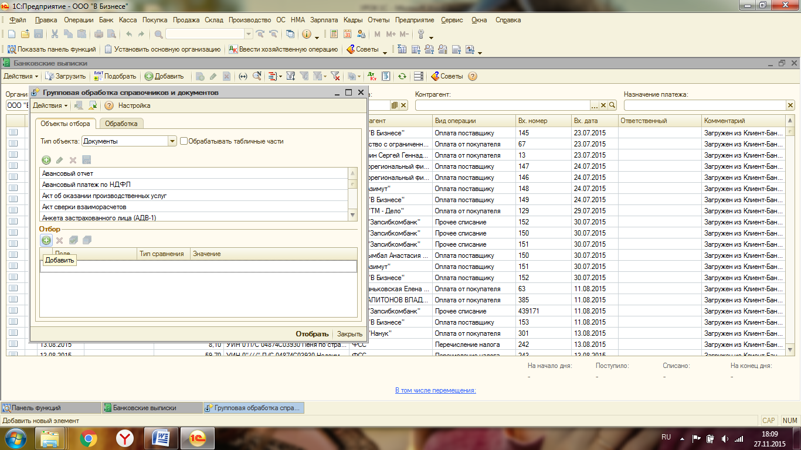Click the volume icon in system tray
801x450 pixels.
click(x=725, y=438)
